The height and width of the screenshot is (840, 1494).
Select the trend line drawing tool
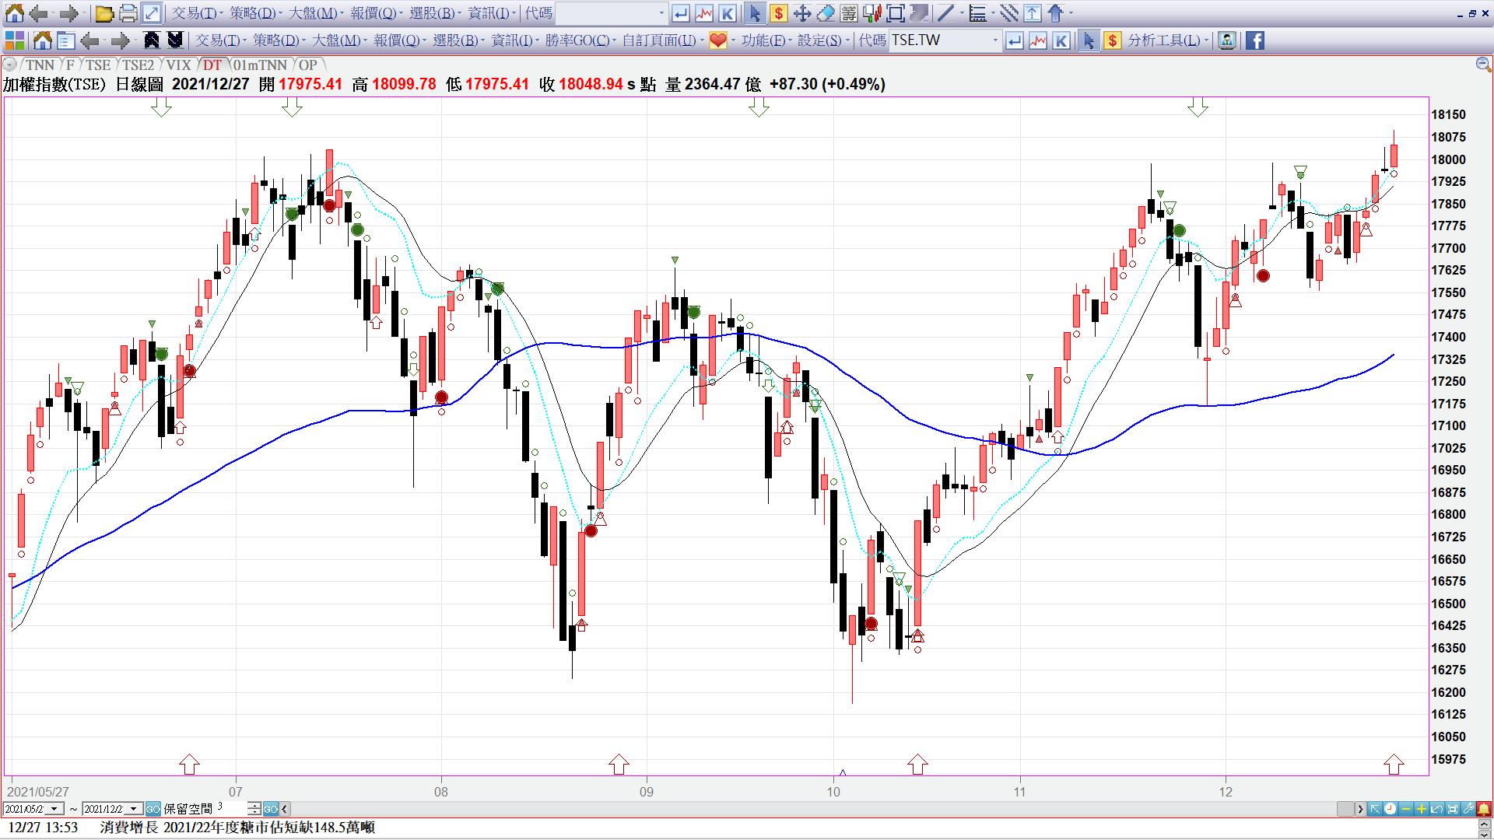coord(945,13)
